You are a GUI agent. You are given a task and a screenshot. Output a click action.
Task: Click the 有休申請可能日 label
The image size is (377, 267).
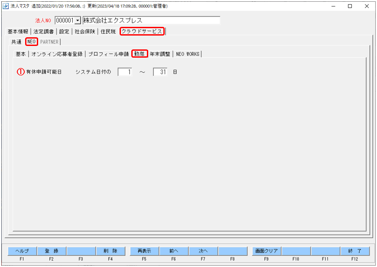44,72
